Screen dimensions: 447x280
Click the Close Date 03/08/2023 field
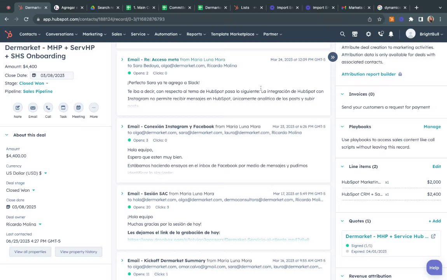(x=52, y=75)
